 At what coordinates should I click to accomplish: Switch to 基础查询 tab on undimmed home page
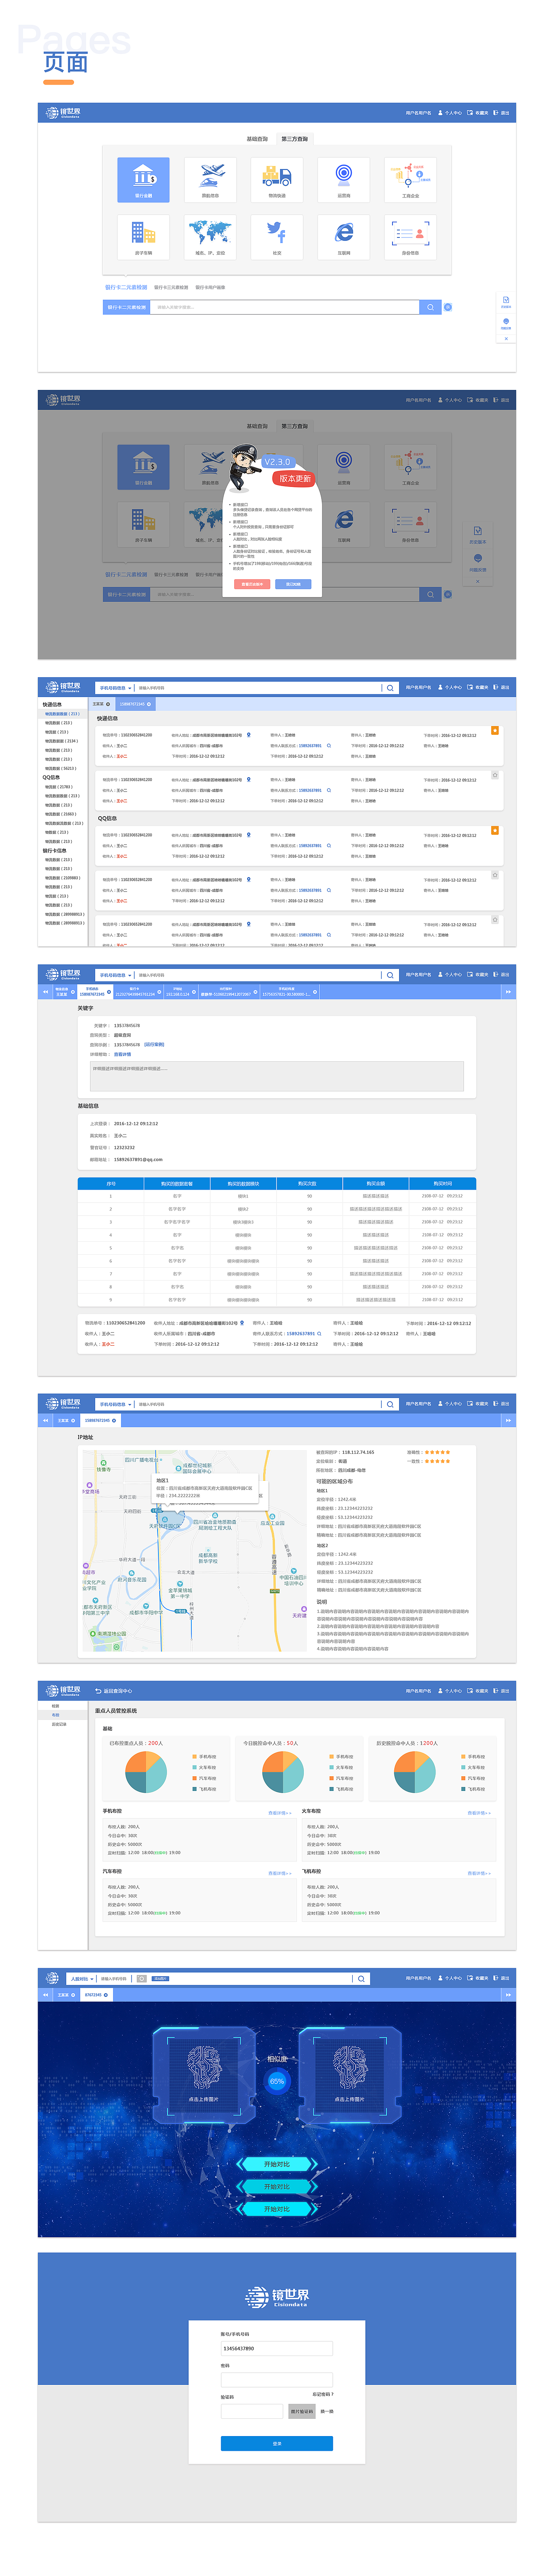(x=258, y=139)
